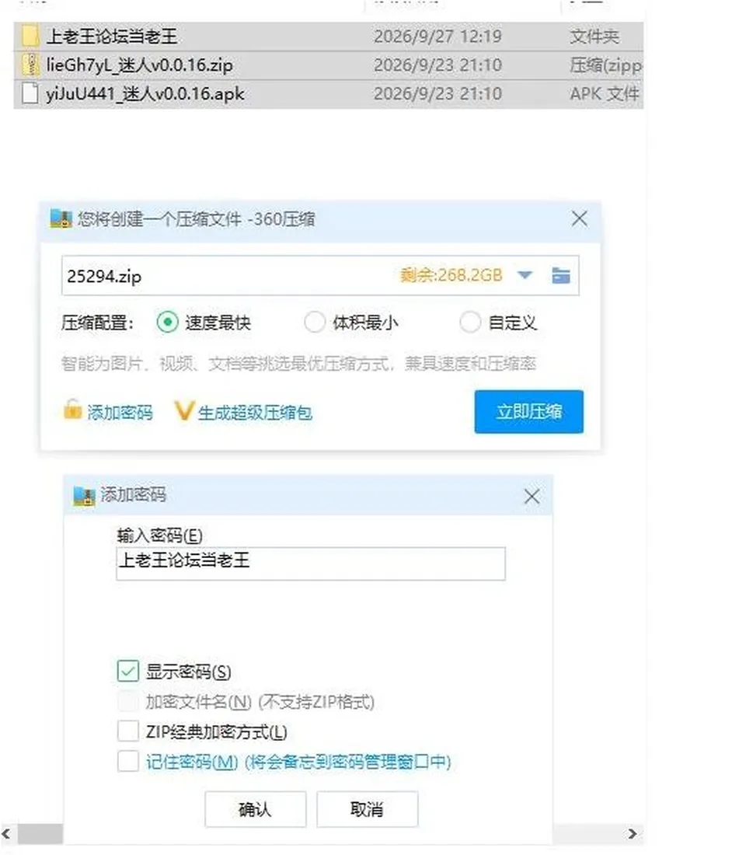Open the 添加密码 link
This screenshot has width=746, height=855.
tap(120, 413)
